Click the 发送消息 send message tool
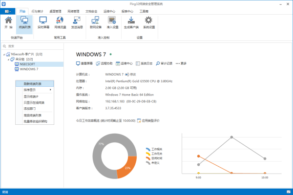This screenshot has width=293, height=195. (x=77, y=23)
